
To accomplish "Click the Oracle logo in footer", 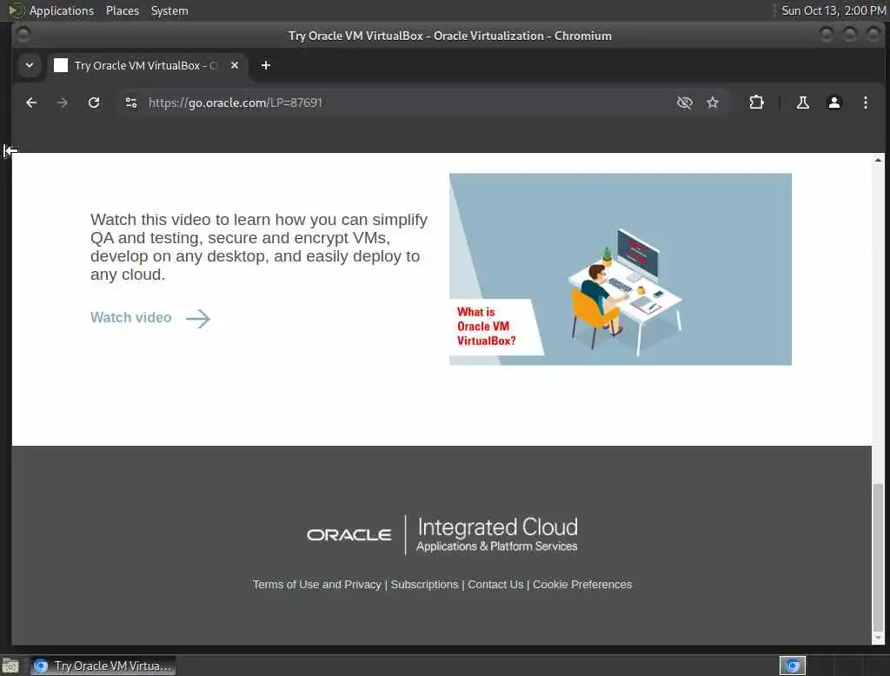I will (x=349, y=534).
